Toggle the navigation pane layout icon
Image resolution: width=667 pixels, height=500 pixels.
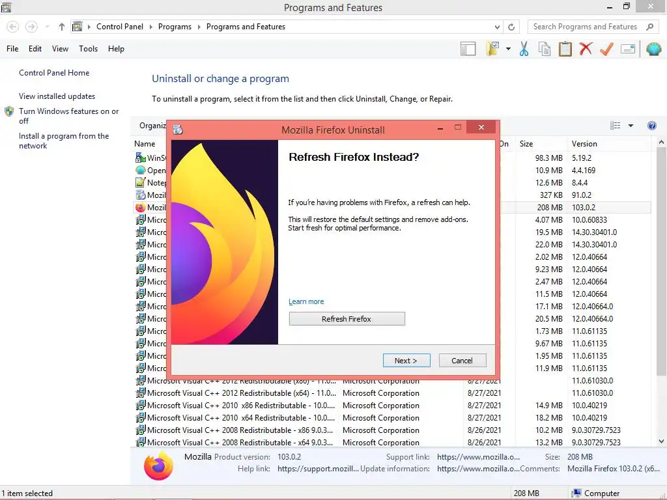point(468,49)
